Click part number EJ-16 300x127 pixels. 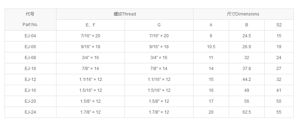(x=30, y=90)
